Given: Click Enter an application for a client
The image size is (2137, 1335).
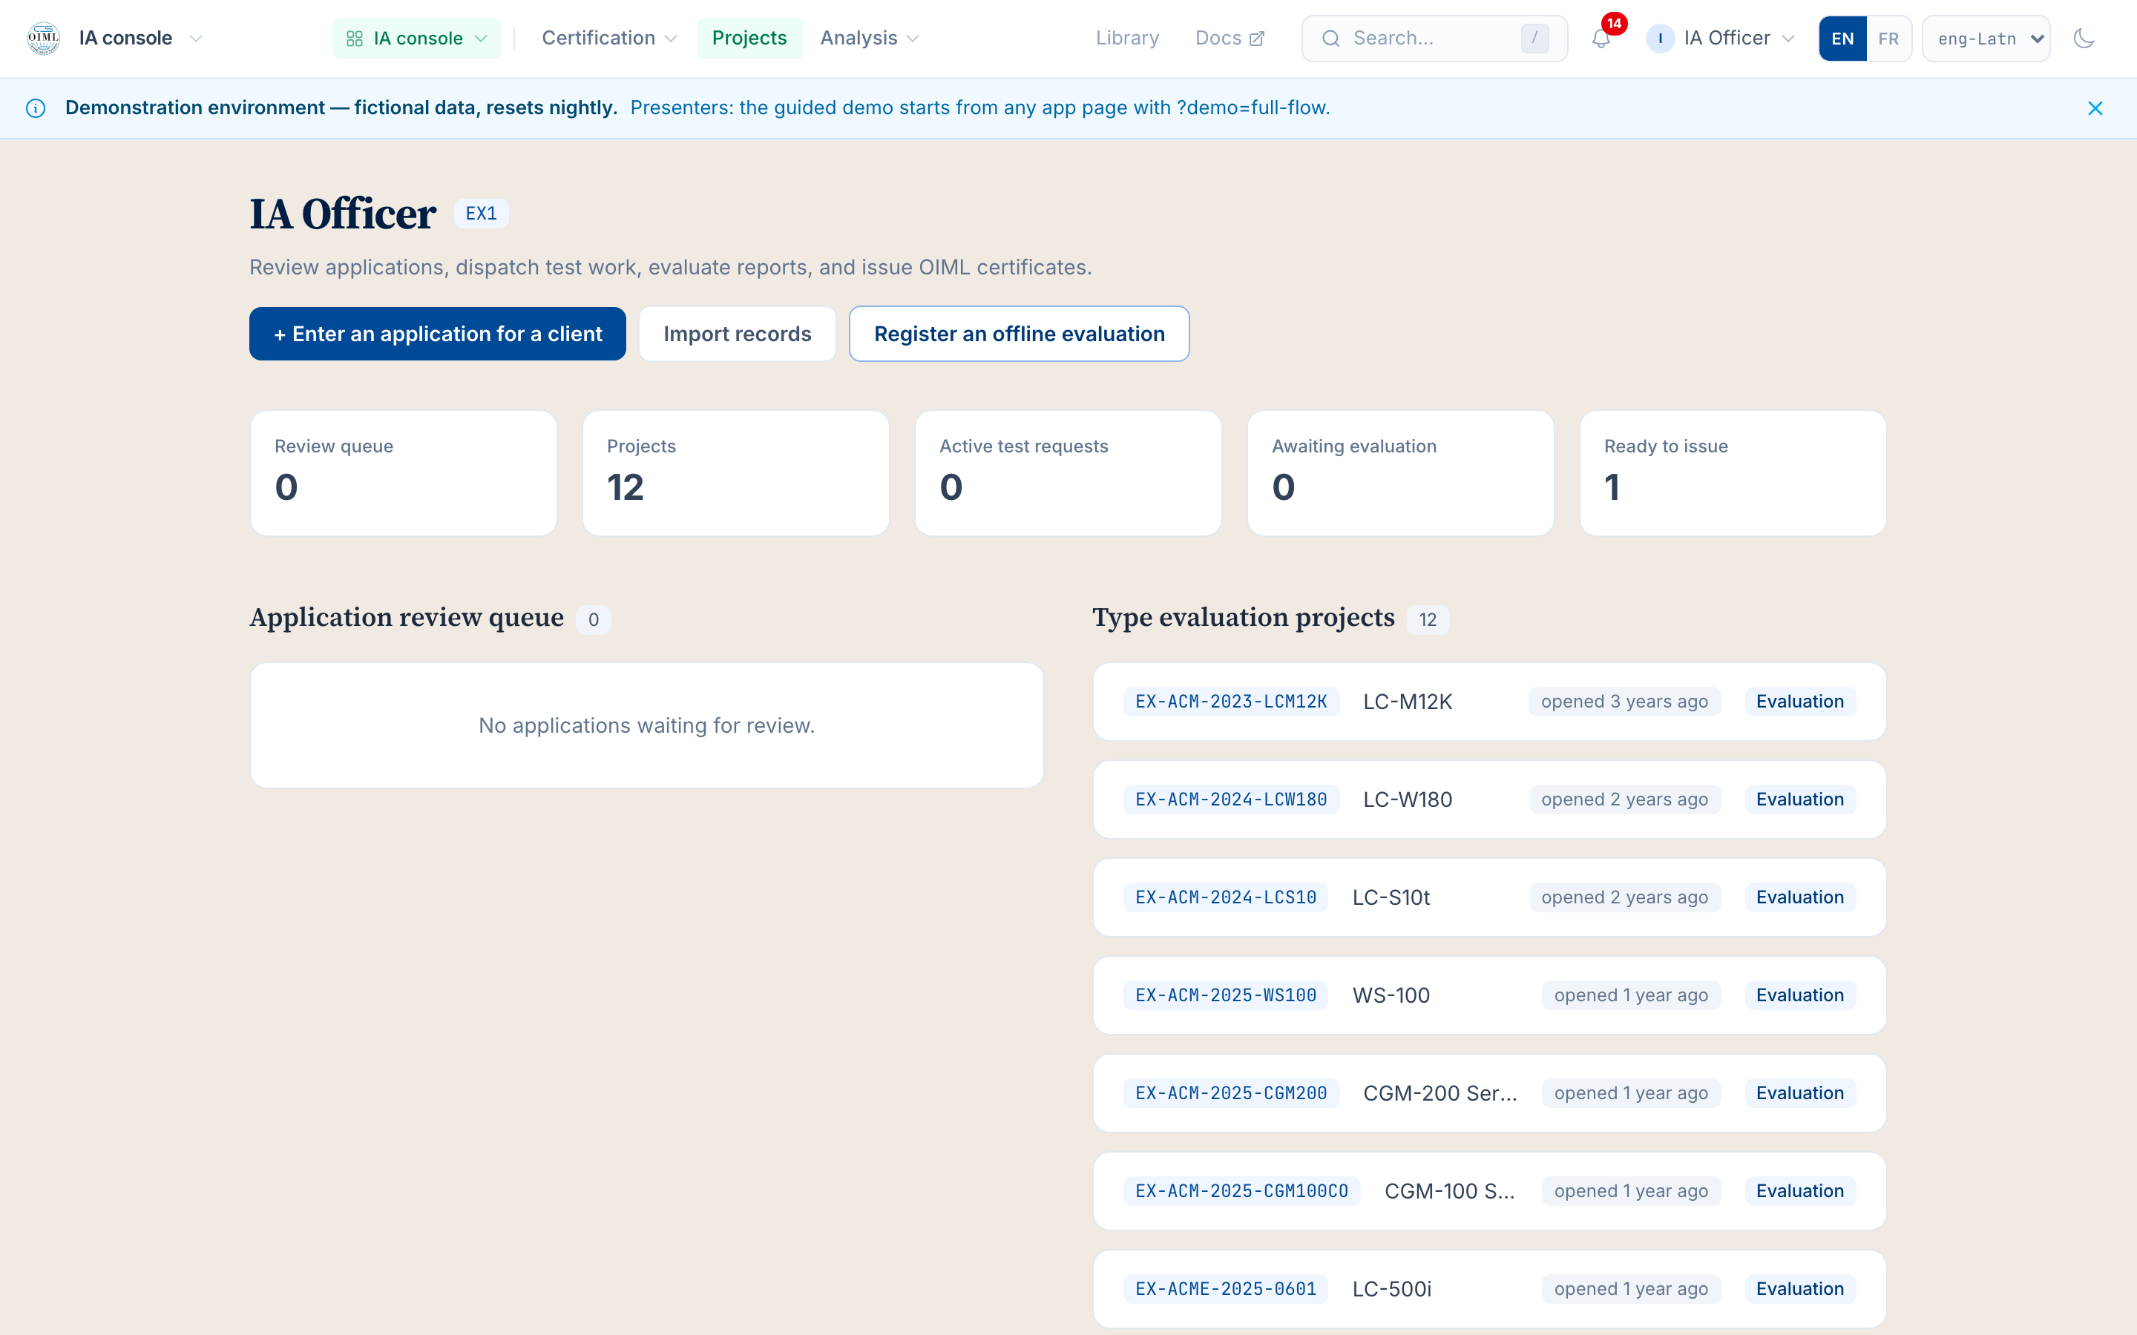Looking at the screenshot, I should click(437, 334).
